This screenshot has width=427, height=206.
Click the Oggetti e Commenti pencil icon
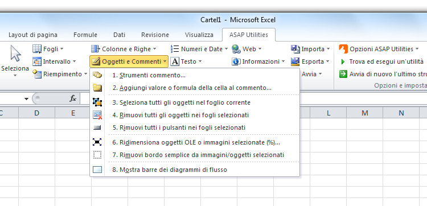point(96,61)
